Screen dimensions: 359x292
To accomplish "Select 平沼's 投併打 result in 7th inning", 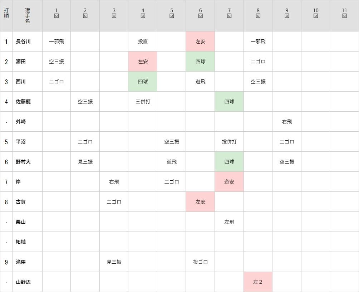I will coord(229,142).
